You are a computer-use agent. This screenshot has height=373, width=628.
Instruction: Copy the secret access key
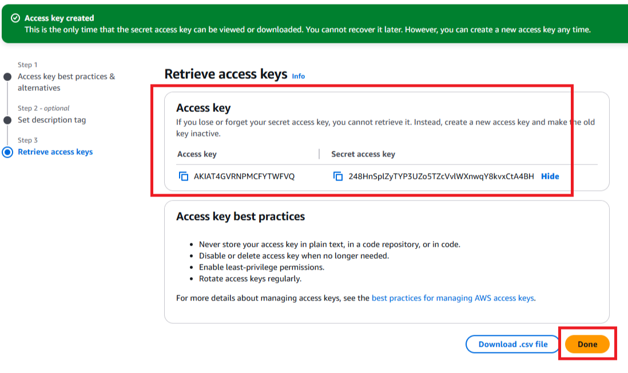[338, 177]
